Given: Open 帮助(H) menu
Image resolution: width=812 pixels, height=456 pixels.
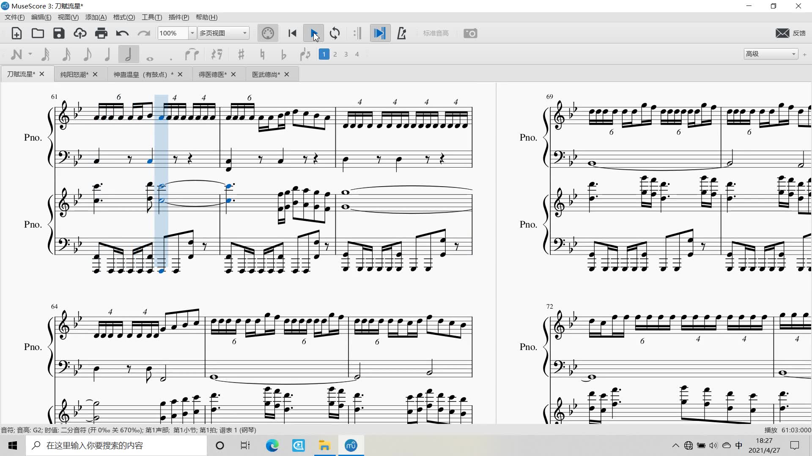Looking at the screenshot, I should click(x=206, y=17).
